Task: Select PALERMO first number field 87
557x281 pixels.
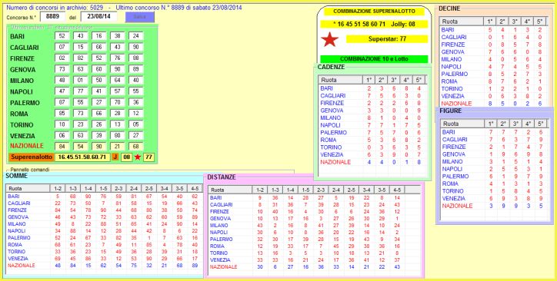Action: click(62, 102)
